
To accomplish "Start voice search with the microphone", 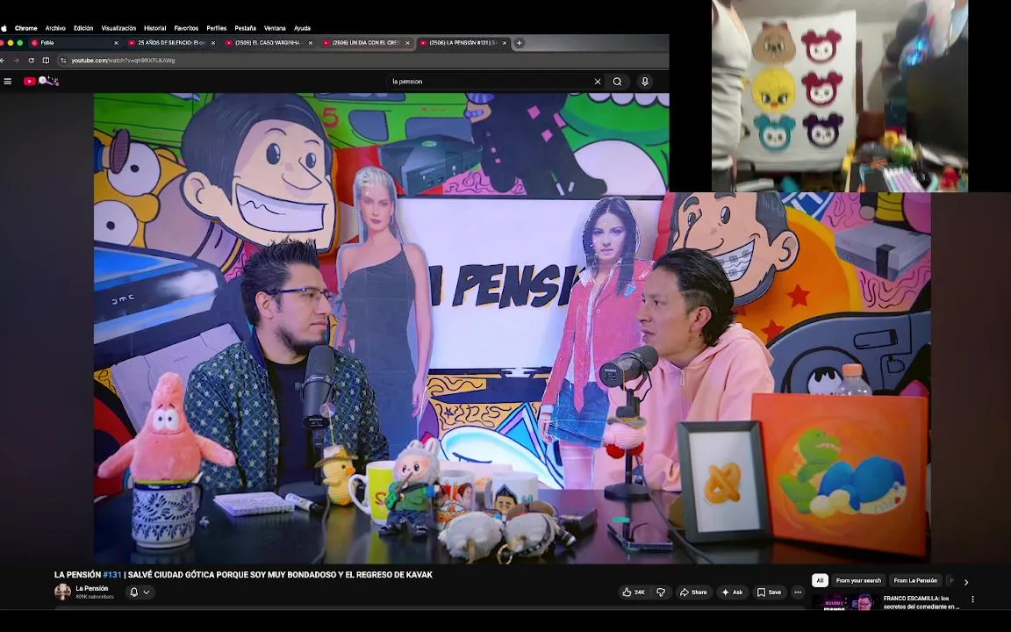I will [644, 82].
